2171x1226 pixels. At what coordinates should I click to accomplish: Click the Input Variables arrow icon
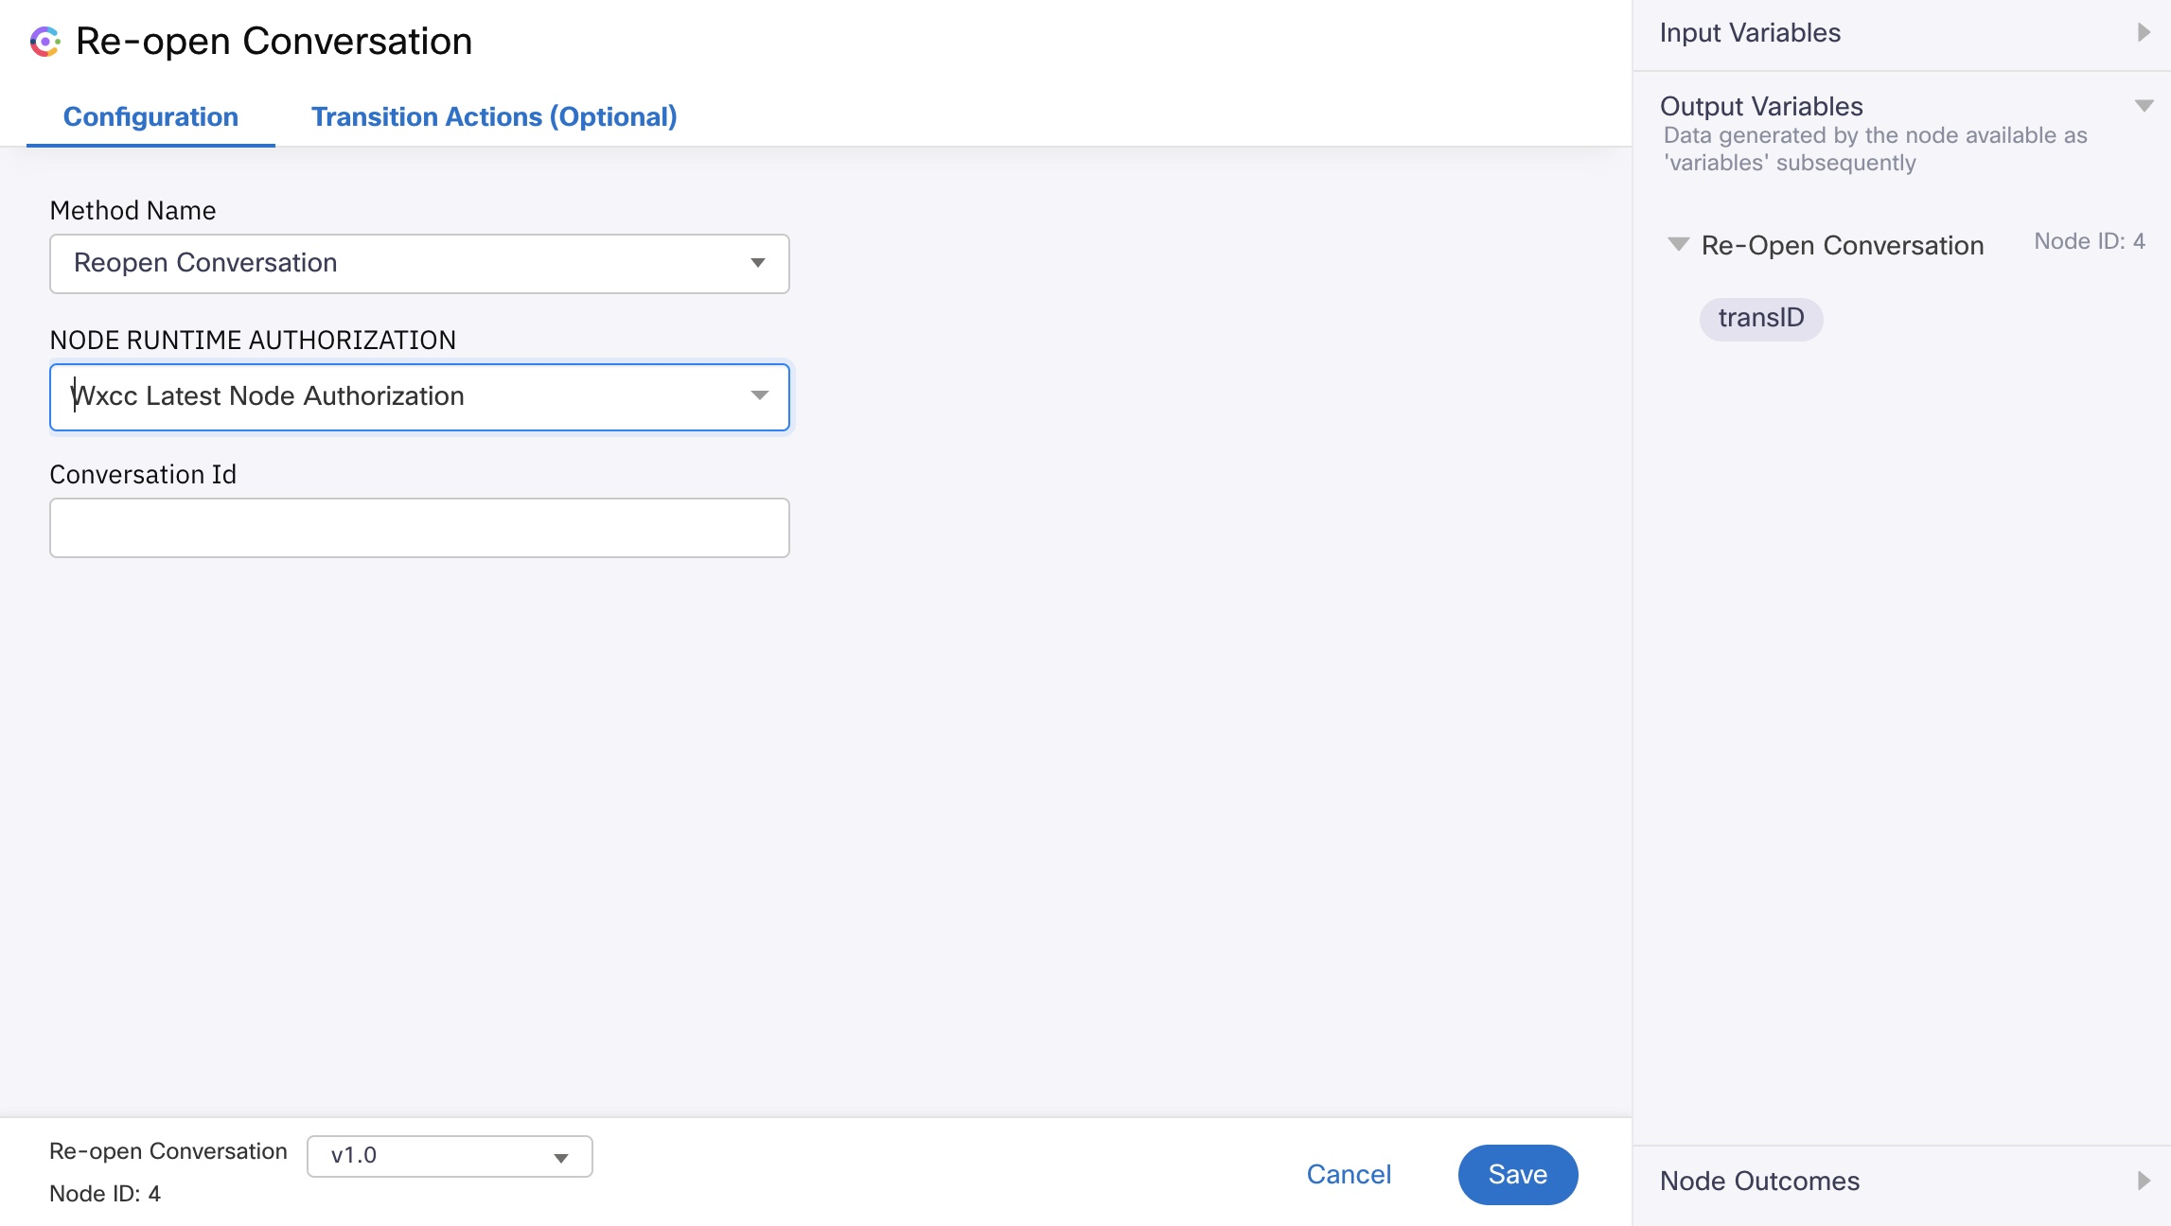2144,33
